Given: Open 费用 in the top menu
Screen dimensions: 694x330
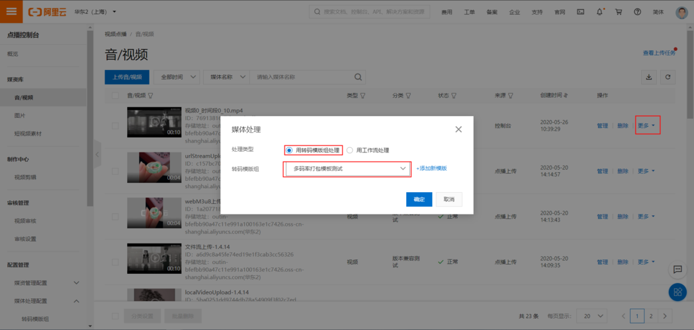Looking at the screenshot, I should tap(447, 12).
